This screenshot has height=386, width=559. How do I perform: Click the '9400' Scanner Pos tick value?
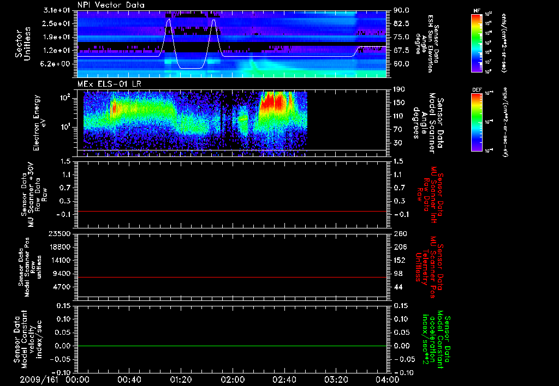coord(62,274)
